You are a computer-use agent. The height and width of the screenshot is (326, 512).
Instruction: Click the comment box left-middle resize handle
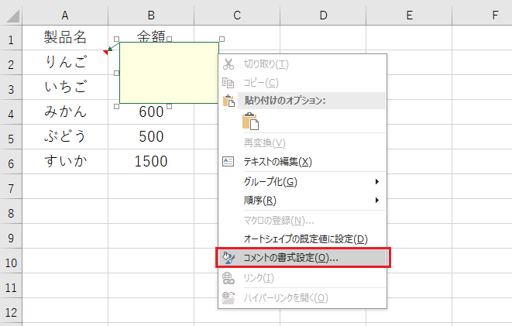click(x=116, y=73)
